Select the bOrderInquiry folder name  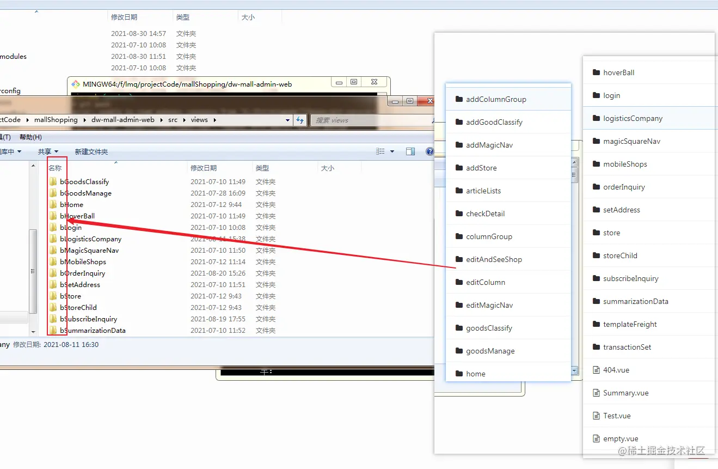[x=83, y=273]
